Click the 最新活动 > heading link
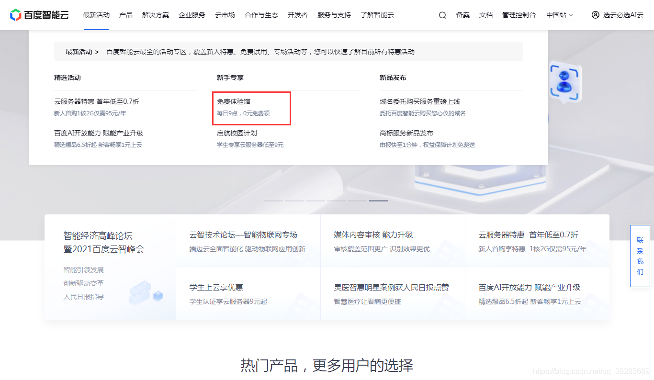Viewport: 654px width, 380px height. (82, 52)
